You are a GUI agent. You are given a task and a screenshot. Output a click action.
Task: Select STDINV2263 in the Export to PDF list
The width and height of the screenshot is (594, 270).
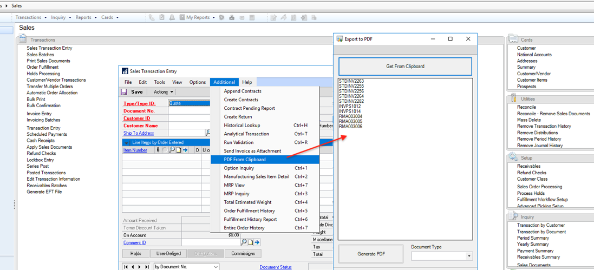pos(351,81)
